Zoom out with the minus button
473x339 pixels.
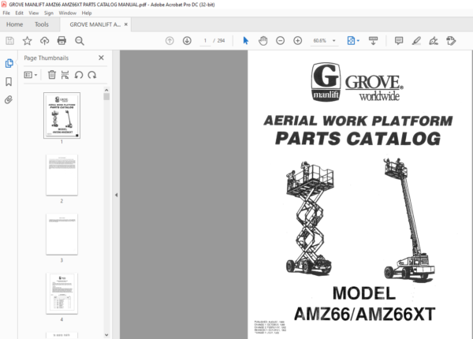[280, 41]
